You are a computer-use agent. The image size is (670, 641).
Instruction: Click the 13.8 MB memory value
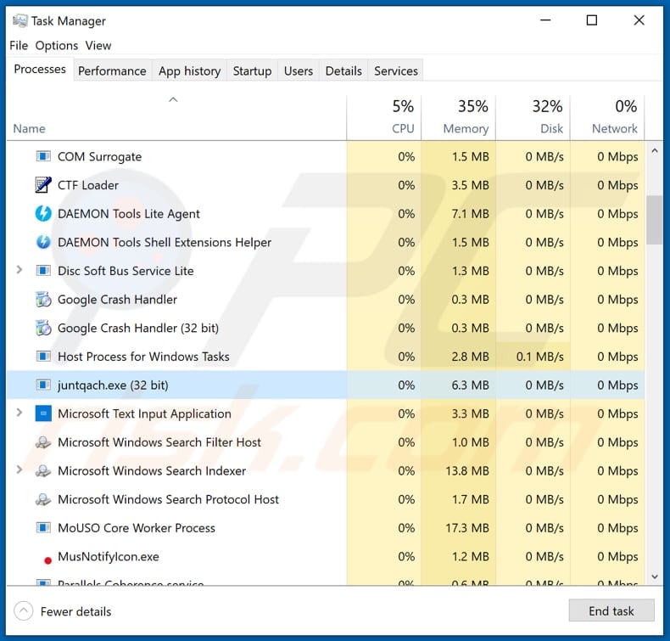pos(467,471)
